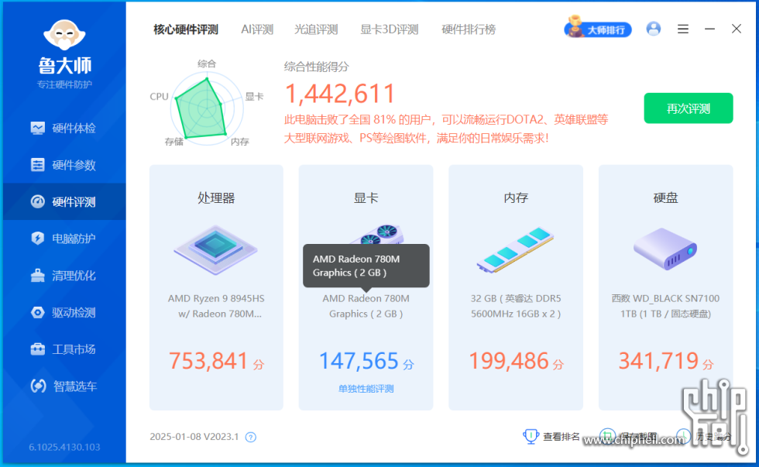
Task: Switch to the 核心硬件评测 tab
Action: click(186, 29)
